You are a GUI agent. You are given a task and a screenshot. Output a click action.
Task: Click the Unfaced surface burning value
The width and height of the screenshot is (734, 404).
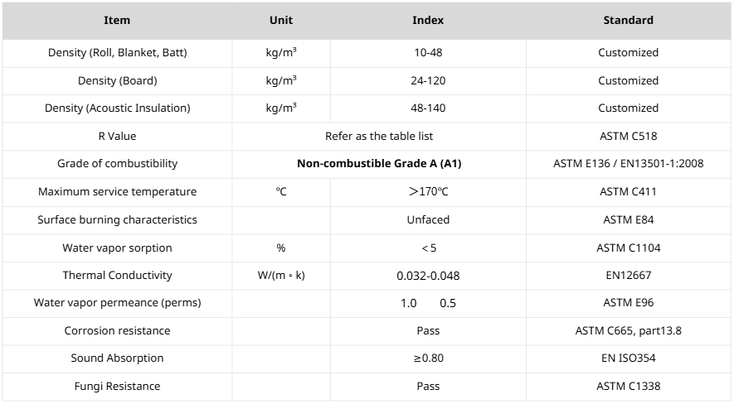(428, 219)
